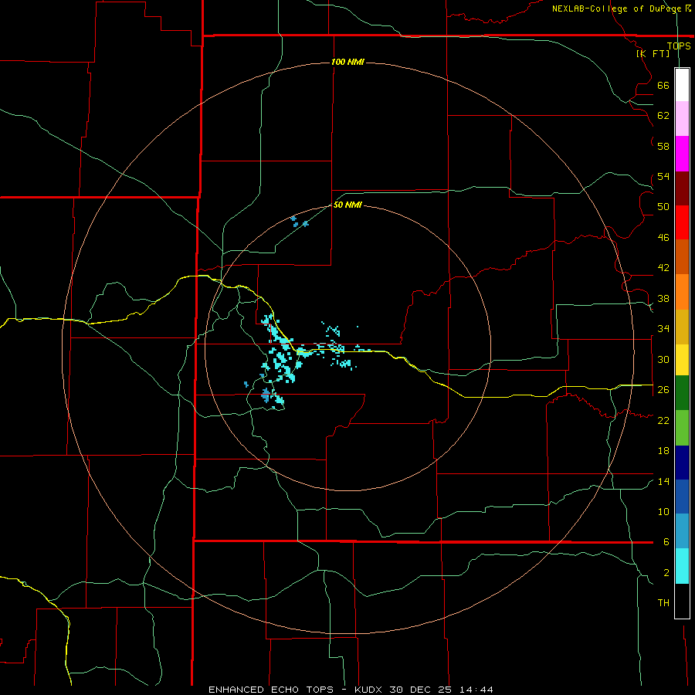Select the dark green legend swatch
Viewport: 695px width, 695px height.
click(682, 393)
